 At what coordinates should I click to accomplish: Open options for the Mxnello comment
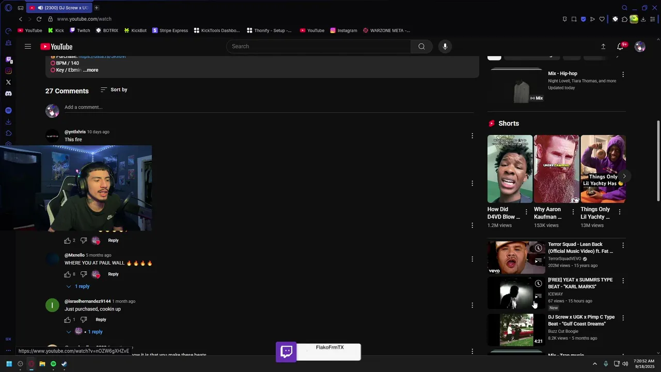click(472, 259)
